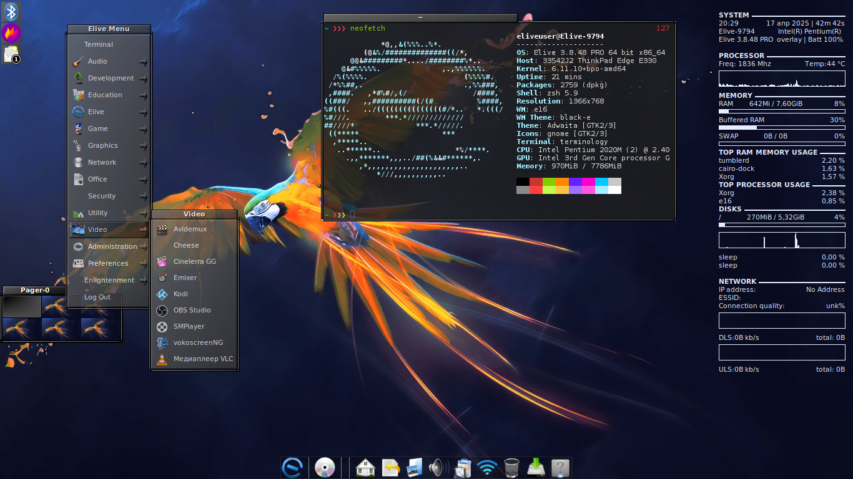Click the '270MiB / 5,32GiB' disk value
Image resolution: width=853 pixels, height=479 pixels.
pos(776,217)
